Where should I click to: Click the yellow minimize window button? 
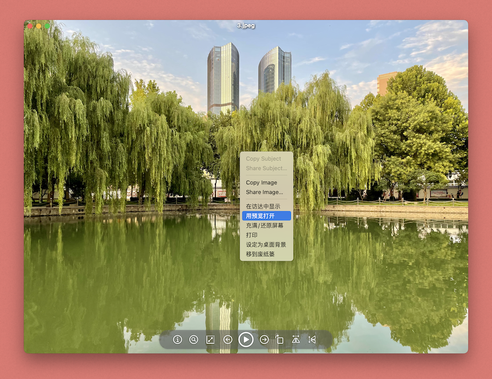coord(38,26)
